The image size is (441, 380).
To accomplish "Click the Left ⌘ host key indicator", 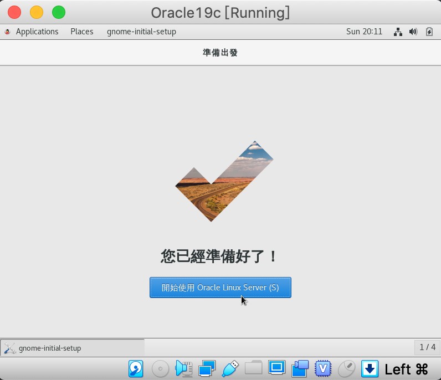I will point(406,369).
